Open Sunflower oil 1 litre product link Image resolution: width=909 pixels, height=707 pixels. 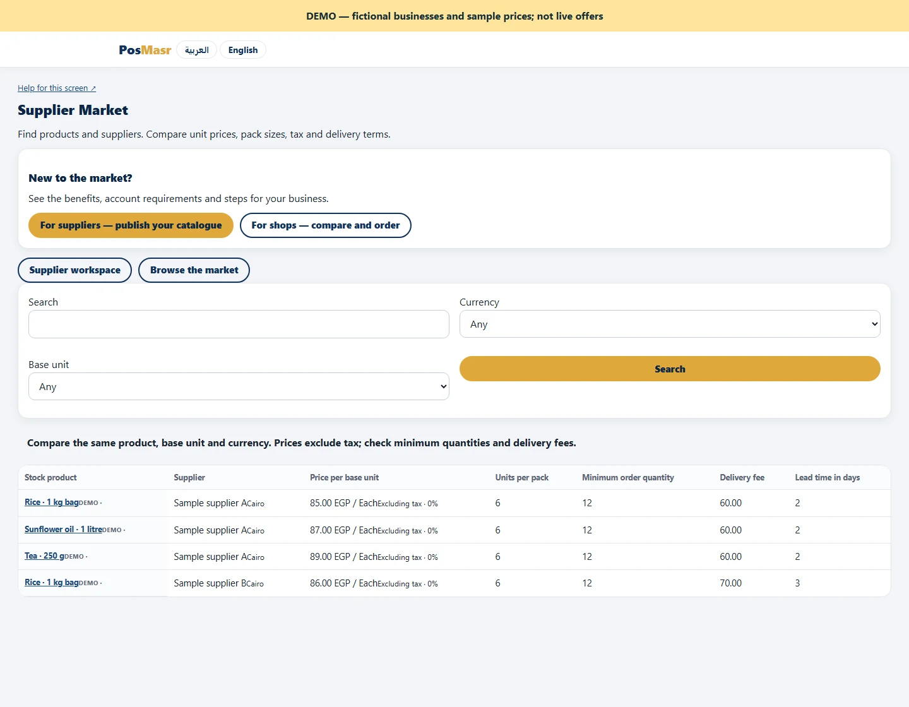63,530
